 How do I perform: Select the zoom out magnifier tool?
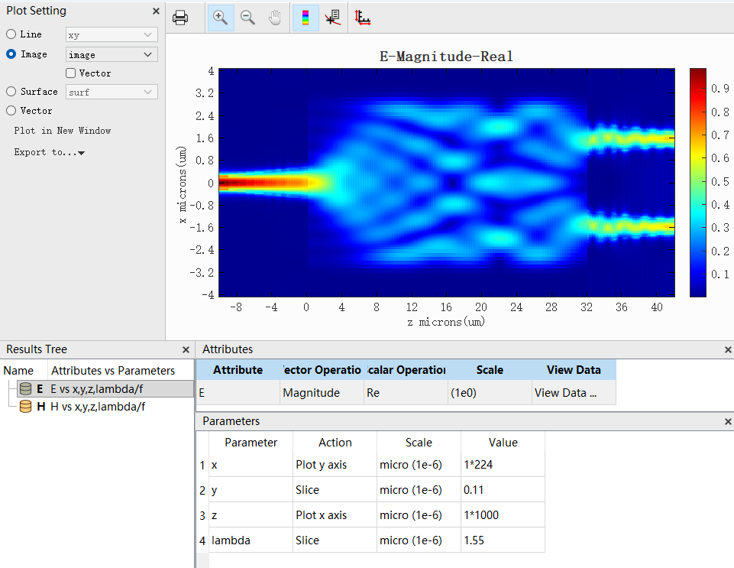click(x=248, y=18)
